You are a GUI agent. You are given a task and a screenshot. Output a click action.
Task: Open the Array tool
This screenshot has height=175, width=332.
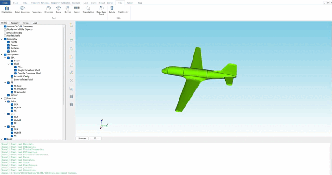click(77, 9)
